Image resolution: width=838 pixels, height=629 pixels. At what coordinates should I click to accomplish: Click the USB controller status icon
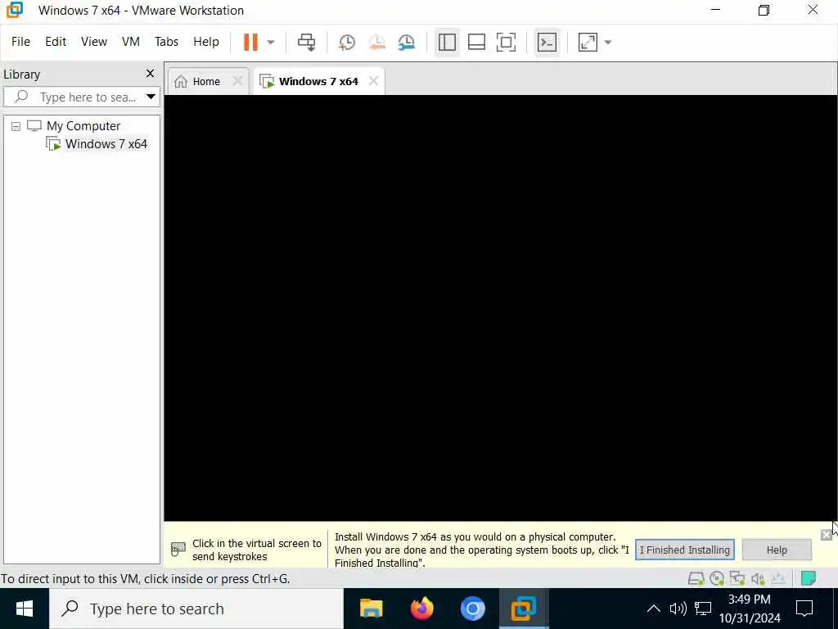(778, 578)
